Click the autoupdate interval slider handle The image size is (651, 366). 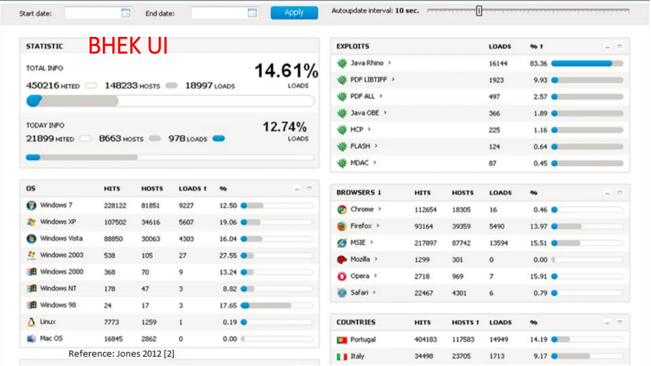pos(479,11)
